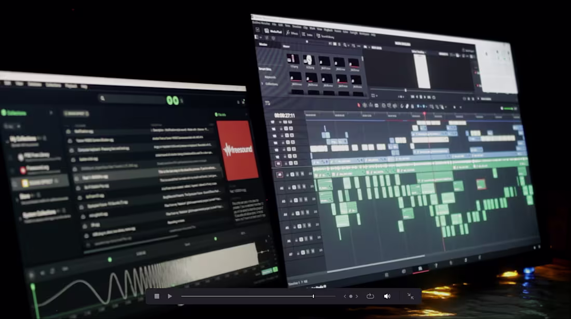
Task: Select the red-outlined audio clip in timeline
Action: point(481,184)
